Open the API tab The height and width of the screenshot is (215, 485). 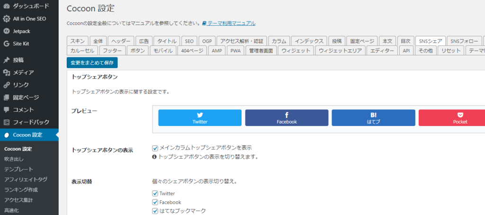coord(406,51)
